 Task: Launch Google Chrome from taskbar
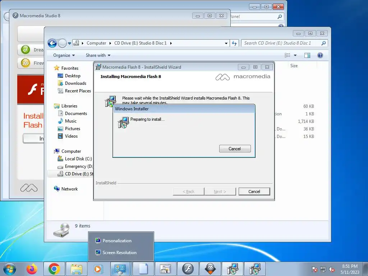click(x=54, y=269)
